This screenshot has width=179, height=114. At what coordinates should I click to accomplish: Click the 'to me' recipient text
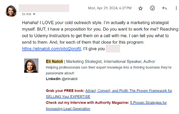26,14
